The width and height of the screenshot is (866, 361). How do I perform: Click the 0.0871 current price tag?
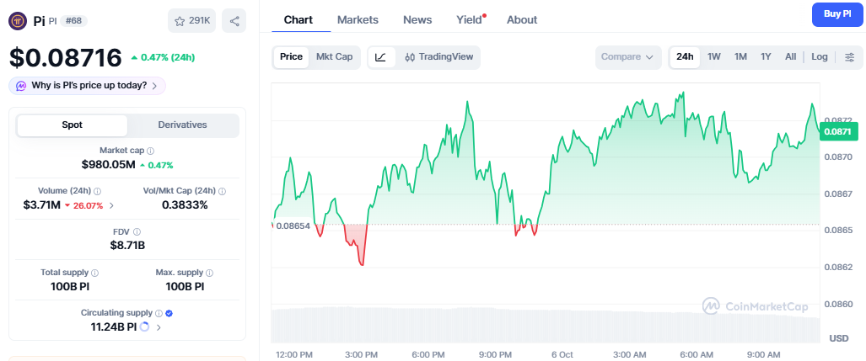[x=838, y=132]
